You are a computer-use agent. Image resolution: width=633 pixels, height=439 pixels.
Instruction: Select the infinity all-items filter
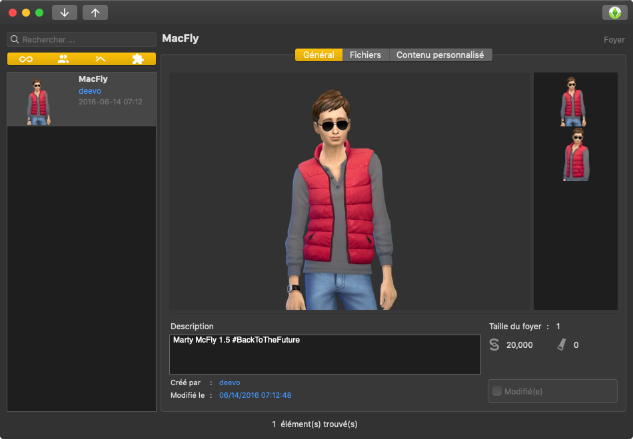[26, 59]
